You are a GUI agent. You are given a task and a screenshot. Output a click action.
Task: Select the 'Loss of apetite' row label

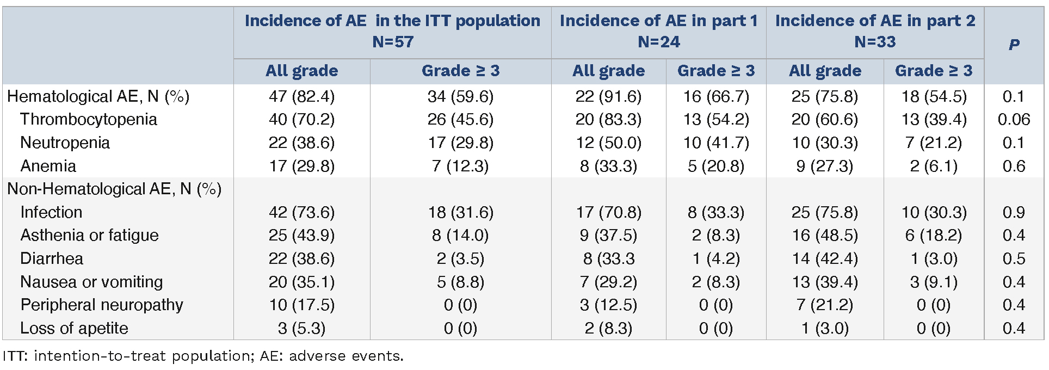pos(74,328)
